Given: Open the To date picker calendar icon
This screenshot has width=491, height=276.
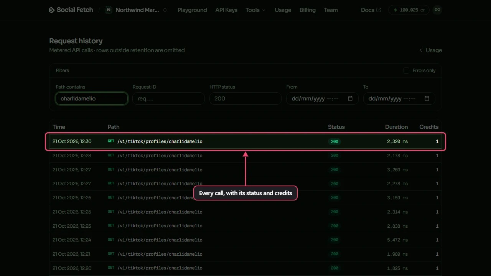Looking at the screenshot, I should (x=427, y=99).
